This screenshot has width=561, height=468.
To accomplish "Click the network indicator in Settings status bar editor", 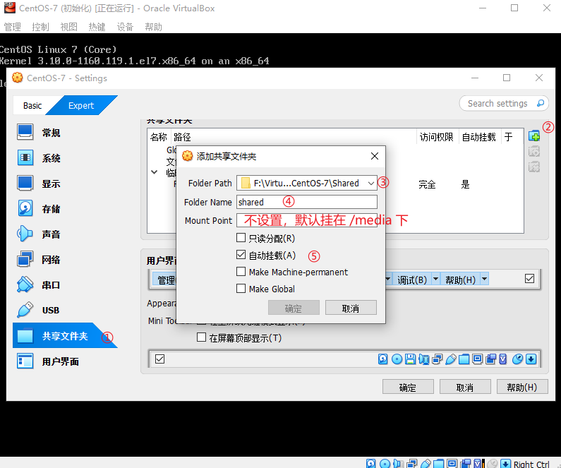I will (438, 359).
